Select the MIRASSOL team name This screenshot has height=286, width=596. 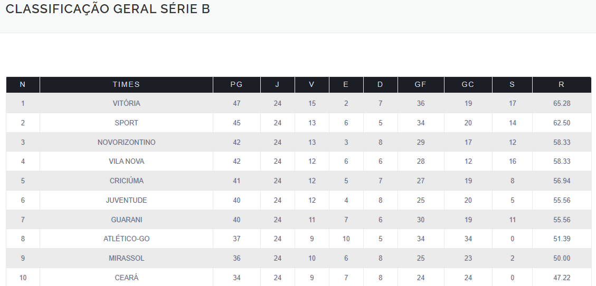point(126,258)
